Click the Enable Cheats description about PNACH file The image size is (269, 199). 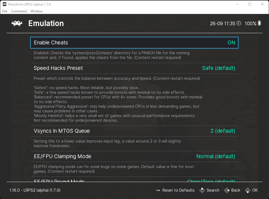click(111, 55)
